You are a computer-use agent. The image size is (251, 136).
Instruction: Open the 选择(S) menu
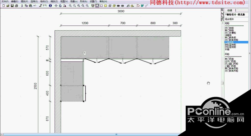click(34, 1)
